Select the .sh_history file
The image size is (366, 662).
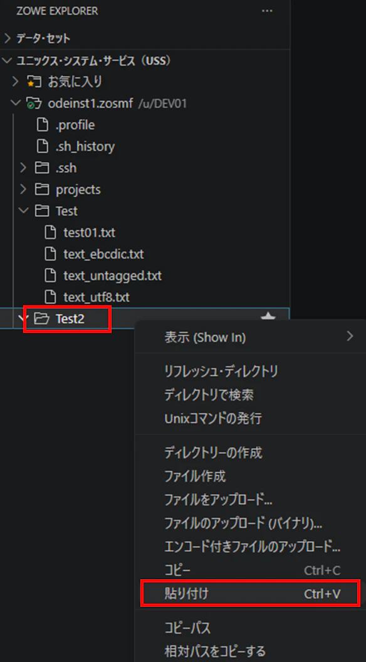pos(85,147)
